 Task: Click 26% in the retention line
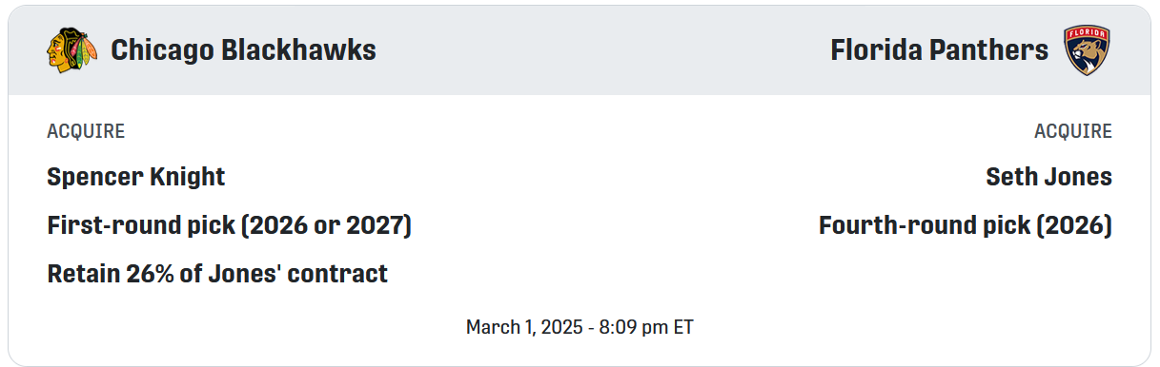tap(146, 275)
